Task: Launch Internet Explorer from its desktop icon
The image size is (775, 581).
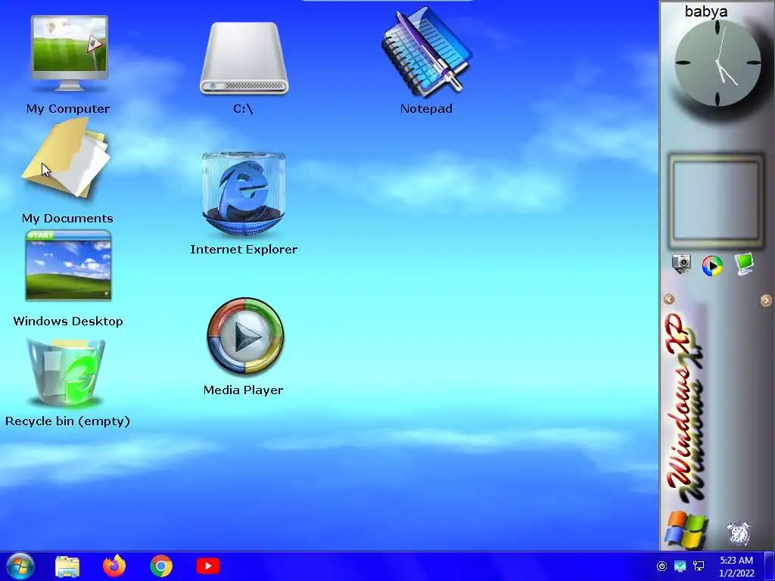Action: (x=244, y=194)
